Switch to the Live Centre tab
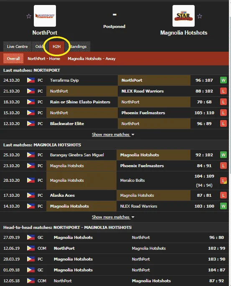Image resolution: width=231 pixels, height=286 pixels. coord(17,47)
